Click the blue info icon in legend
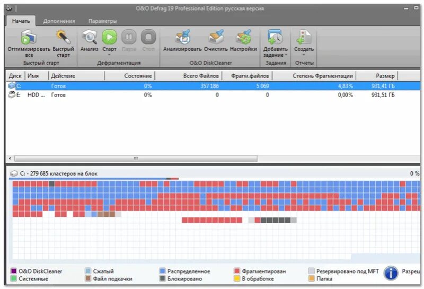Screen dimensions: 424x289 coord(391,273)
